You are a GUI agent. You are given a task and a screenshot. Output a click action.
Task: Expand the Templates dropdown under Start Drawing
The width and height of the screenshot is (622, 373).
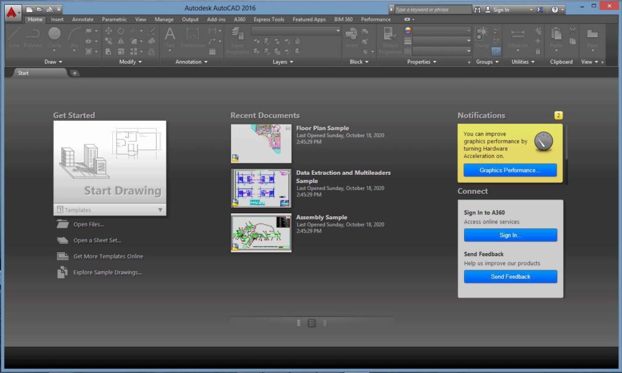pyautogui.click(x=160, y=210)
